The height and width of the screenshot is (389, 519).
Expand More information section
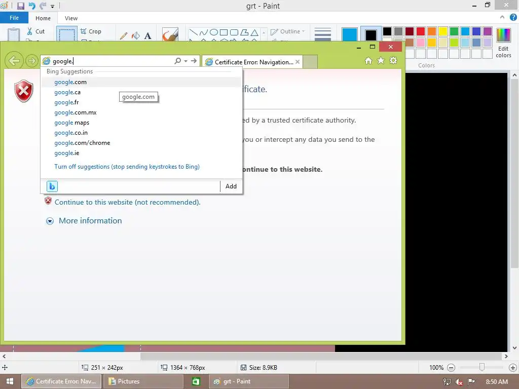(x=84, y=221)
